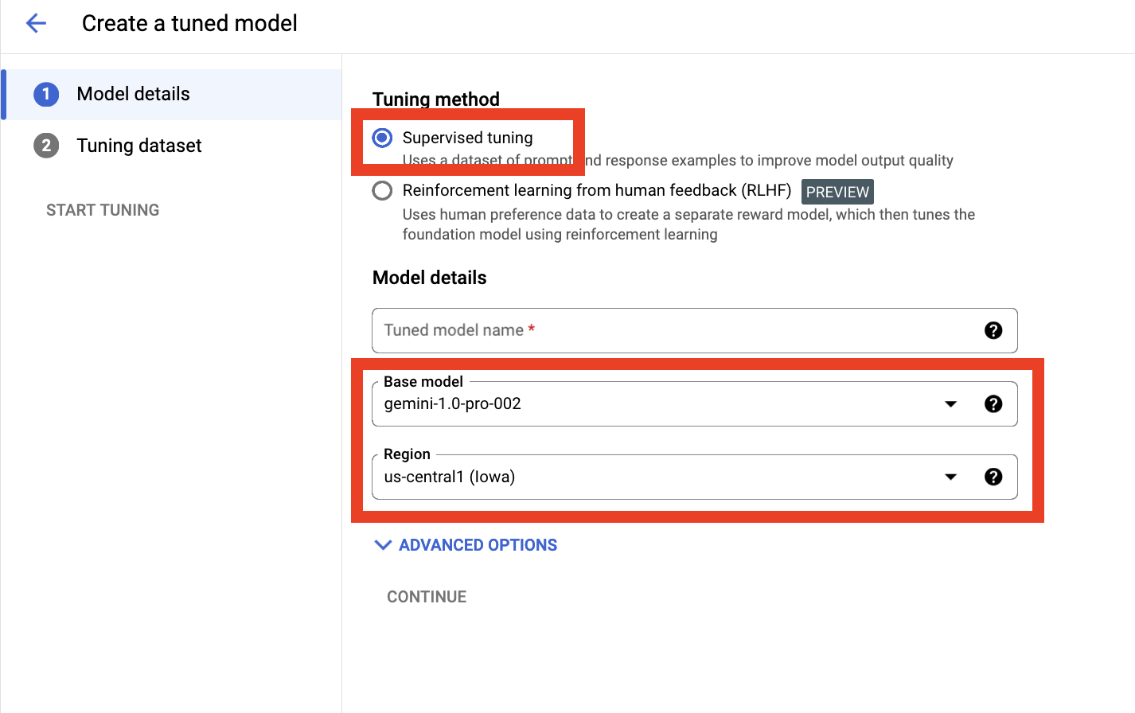The width and height of the screenshot is (1135, 713).
Task: Open the Region help icon
Action: [993, 477]
